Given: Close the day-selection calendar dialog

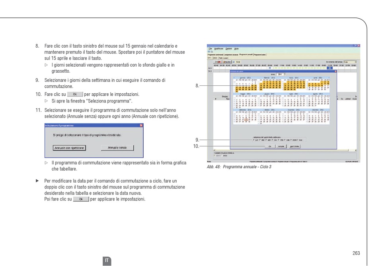Looking at the screenshot, I should coord(335,71).
